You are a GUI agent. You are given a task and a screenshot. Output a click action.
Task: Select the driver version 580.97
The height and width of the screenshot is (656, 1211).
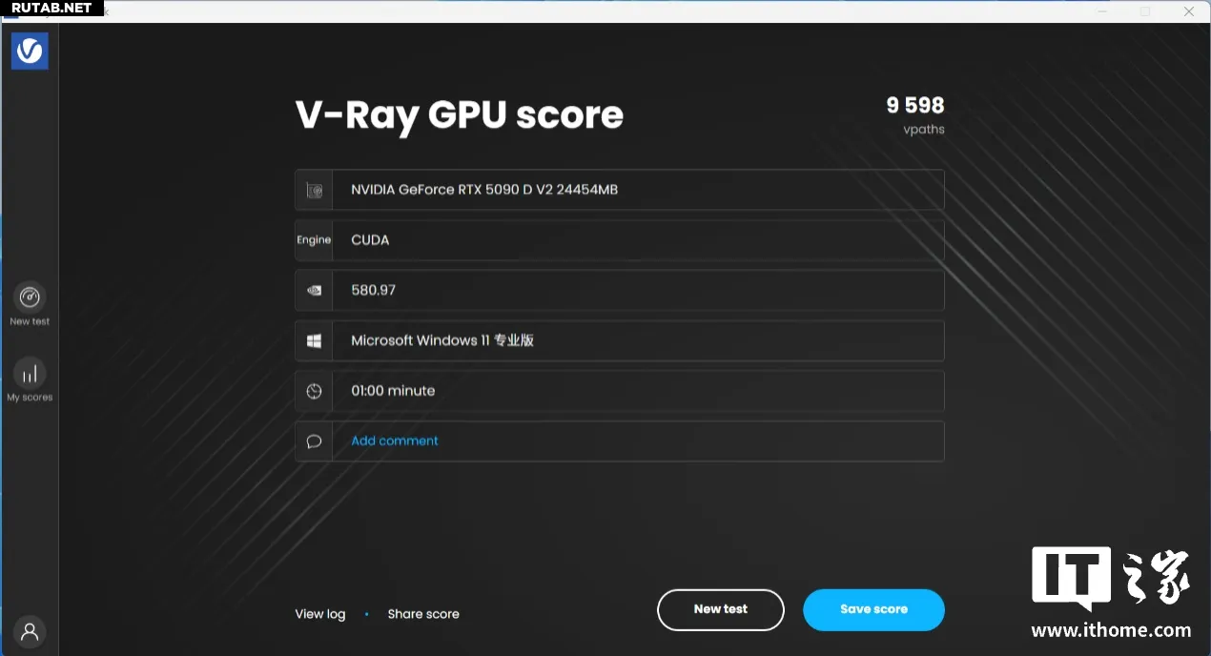[x=373, y=290]
